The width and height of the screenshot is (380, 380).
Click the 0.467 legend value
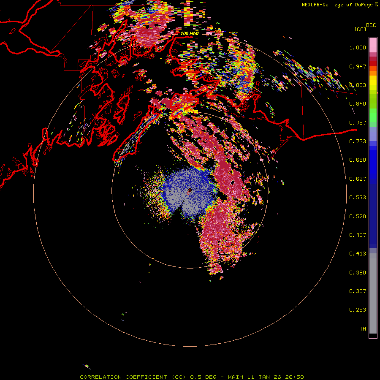(x=358, y=235)
